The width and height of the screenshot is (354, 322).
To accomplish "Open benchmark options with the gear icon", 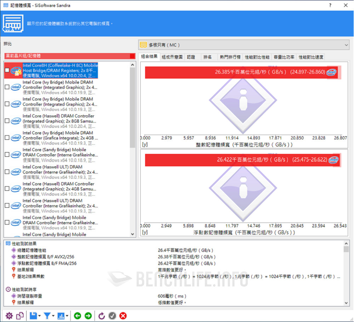I will (x=10, y=316).
